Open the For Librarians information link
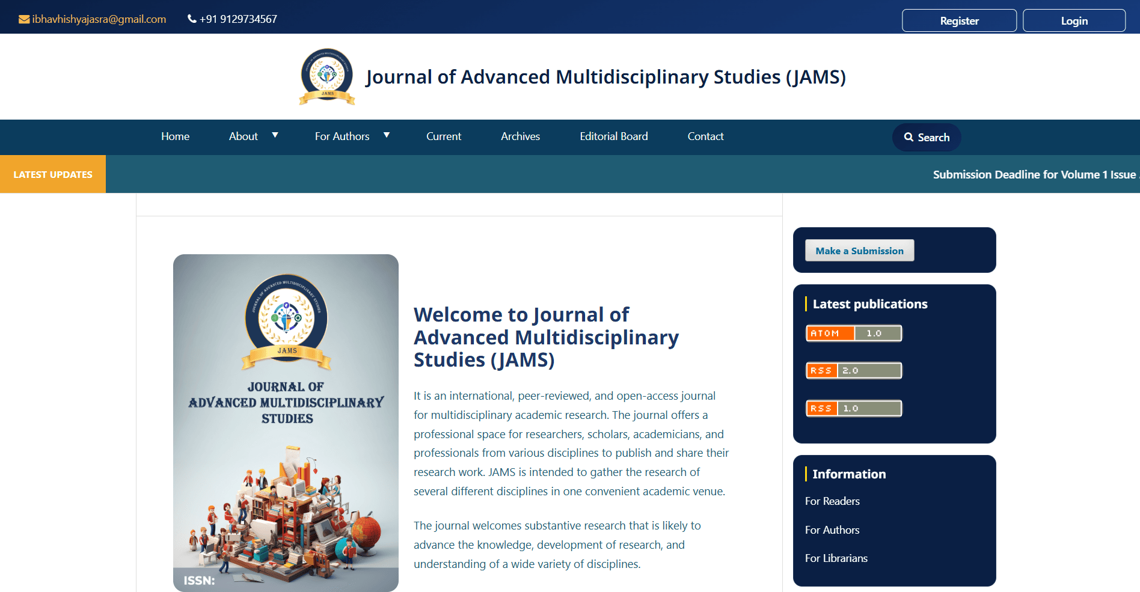Screen dimensions: 1140x592 836,558
